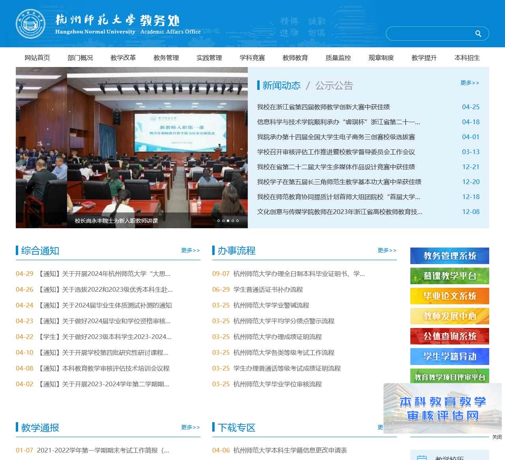Open the 学生学籍异动 banner
This screenshot has width=505, height=460.
(449, 356)
